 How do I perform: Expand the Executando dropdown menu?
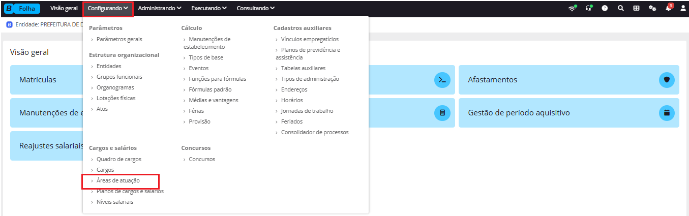(209, 8)
